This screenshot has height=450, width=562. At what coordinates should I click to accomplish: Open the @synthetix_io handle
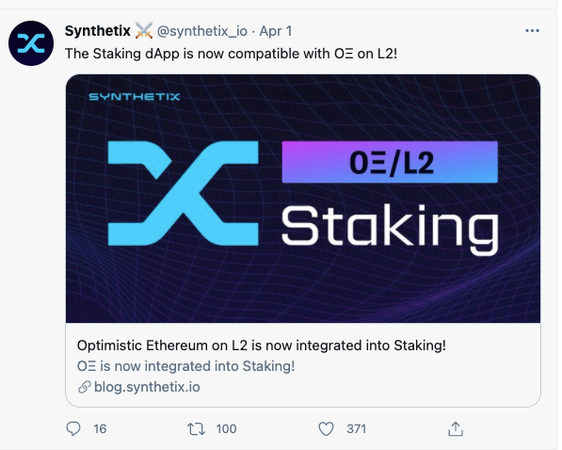point(202,32)
